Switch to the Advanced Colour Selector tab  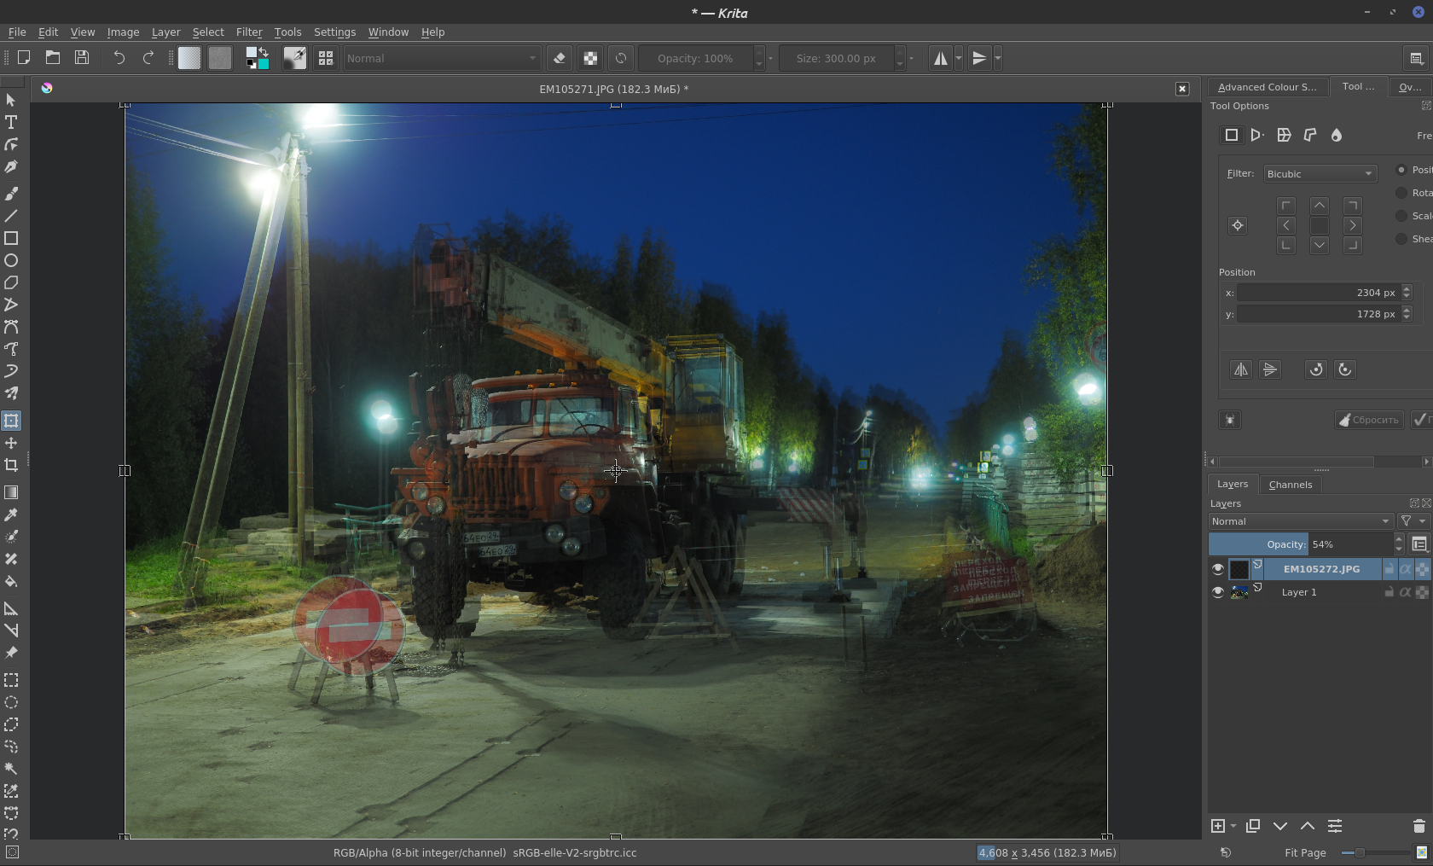point(1267,87)
